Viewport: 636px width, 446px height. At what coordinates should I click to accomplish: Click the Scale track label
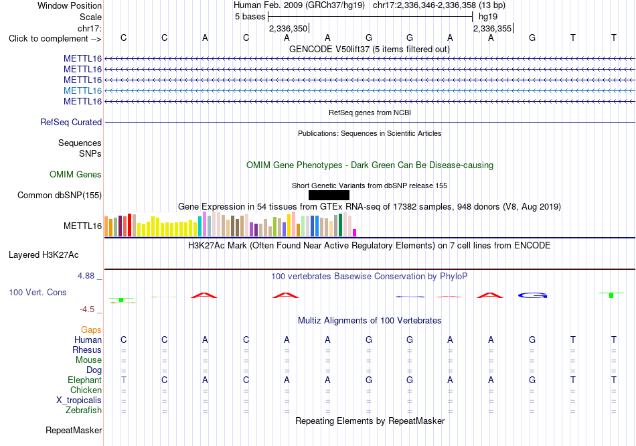(x=90, y=17)
